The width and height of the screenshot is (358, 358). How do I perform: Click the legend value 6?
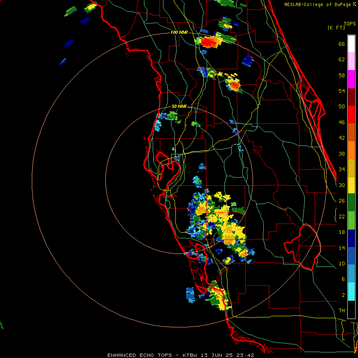point(343,279)
